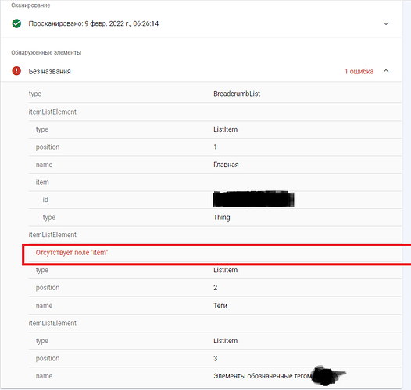Click the id field label
The image size is (411, 390).
click(x=45, y=200)
